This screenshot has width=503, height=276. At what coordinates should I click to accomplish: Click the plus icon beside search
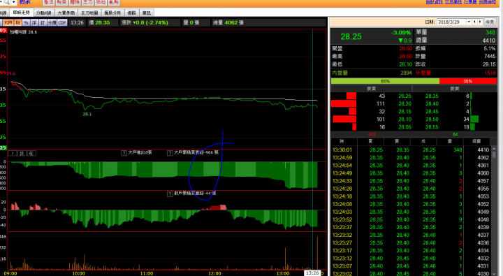[13, 2]
